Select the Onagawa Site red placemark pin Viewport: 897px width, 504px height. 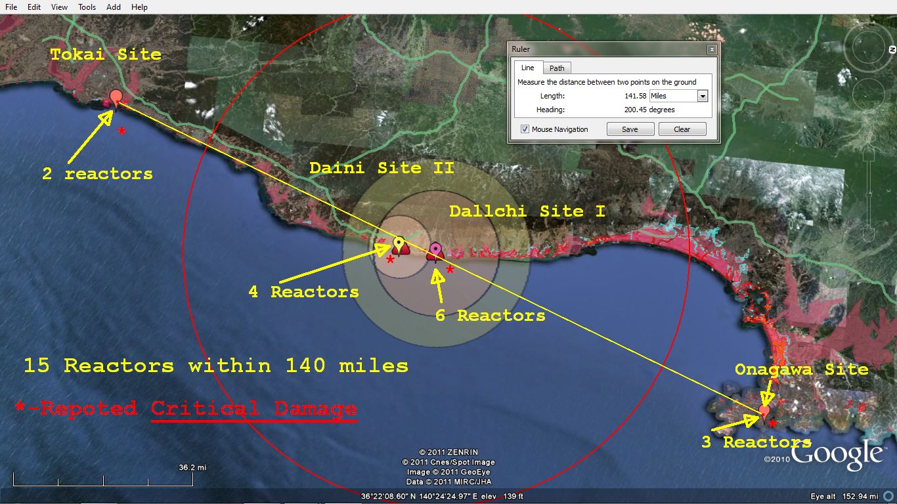(764, 411)
